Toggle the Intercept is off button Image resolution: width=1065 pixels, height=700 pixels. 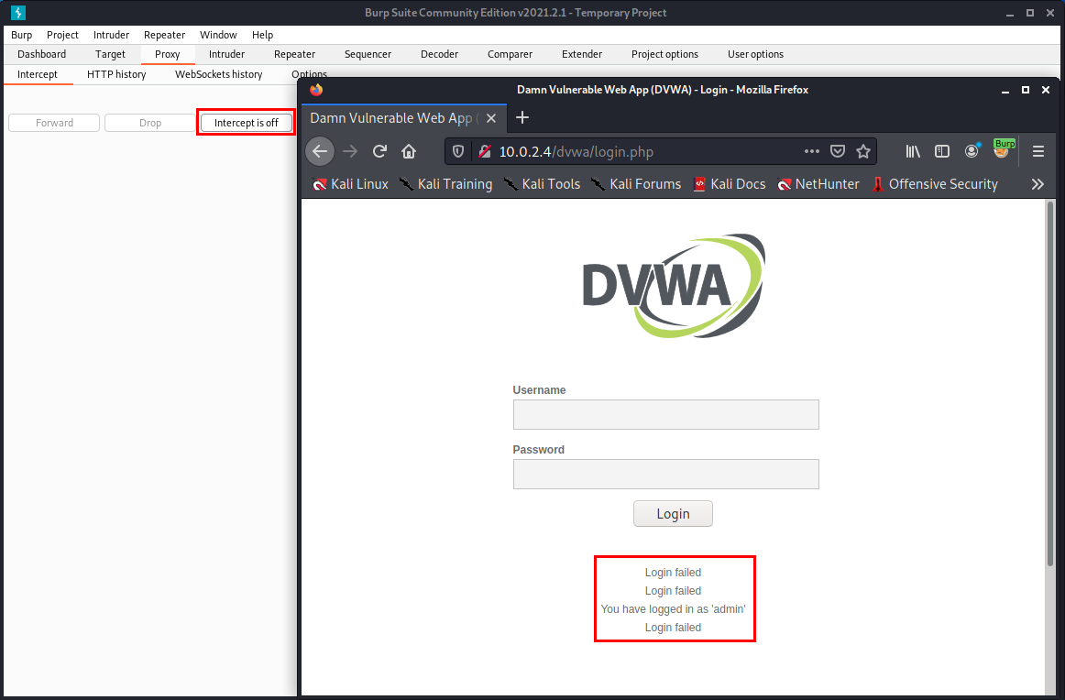(x=246, y=123)
